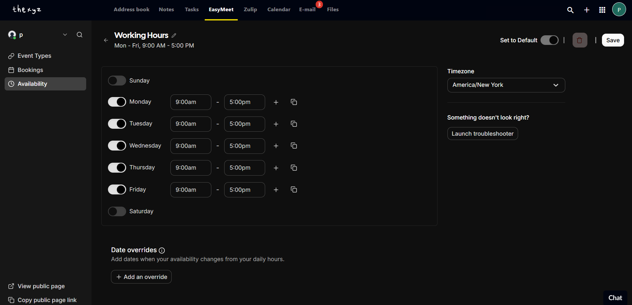Go to Bookings in the sidebar
The height and width of the screenshot is (305, 632).
pyautogui.click(x=30, y=70)
